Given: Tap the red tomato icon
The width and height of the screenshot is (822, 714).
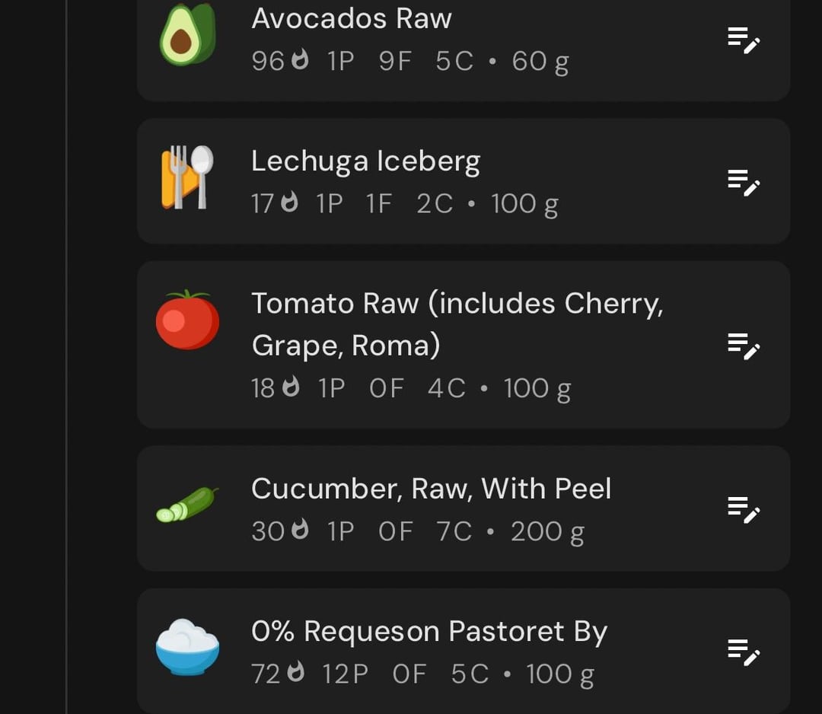Looking at the screenshot, I should pos(188,320).
